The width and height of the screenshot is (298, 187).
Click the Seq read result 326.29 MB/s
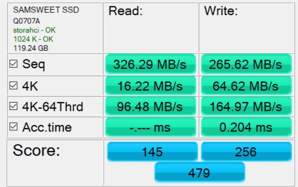150,64
